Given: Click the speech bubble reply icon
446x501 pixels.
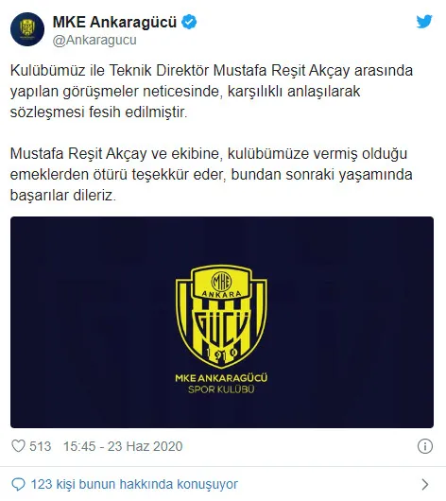Looking at the screenshot, I should click(18, 484).
